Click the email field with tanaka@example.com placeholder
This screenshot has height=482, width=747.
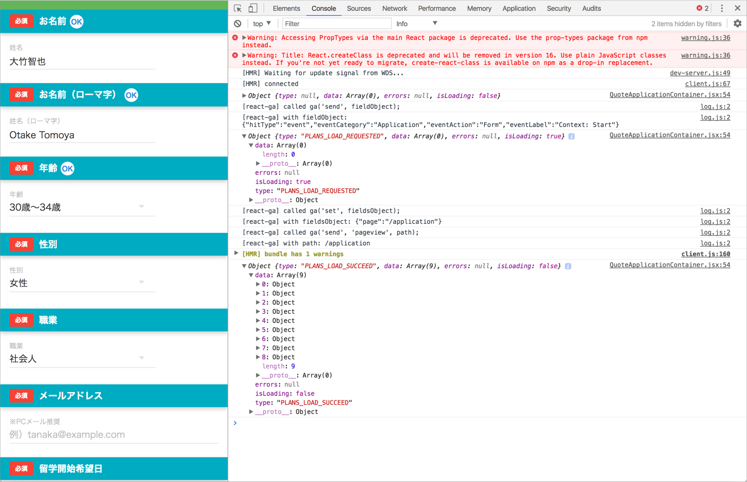click(x=114, y=435)
